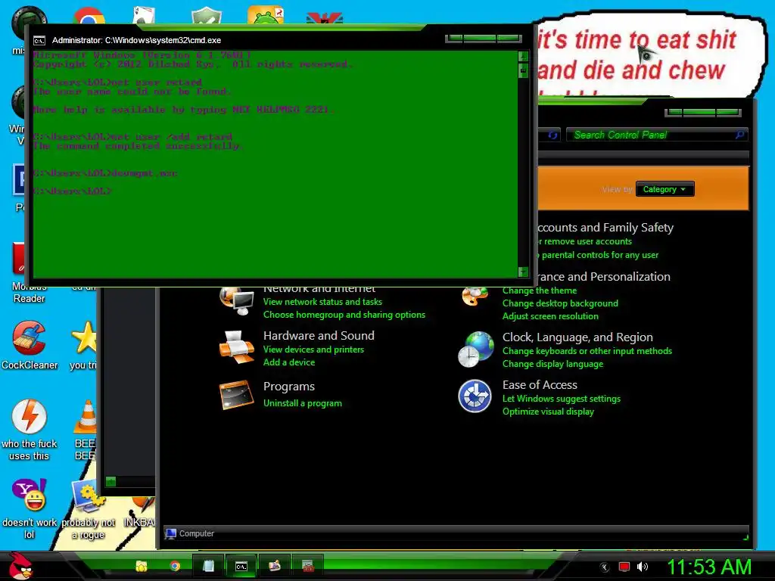Open View devices and printers
Viewport: 775px width, 581px height.
click(x=313, y=350)
